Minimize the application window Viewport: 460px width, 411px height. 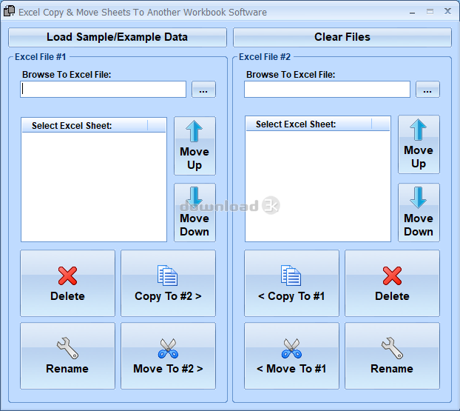click(413, 13)
